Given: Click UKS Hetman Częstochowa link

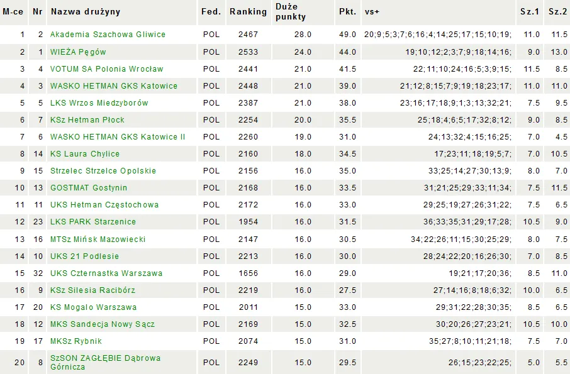Looking at the screenshot, I should (104, 205).
